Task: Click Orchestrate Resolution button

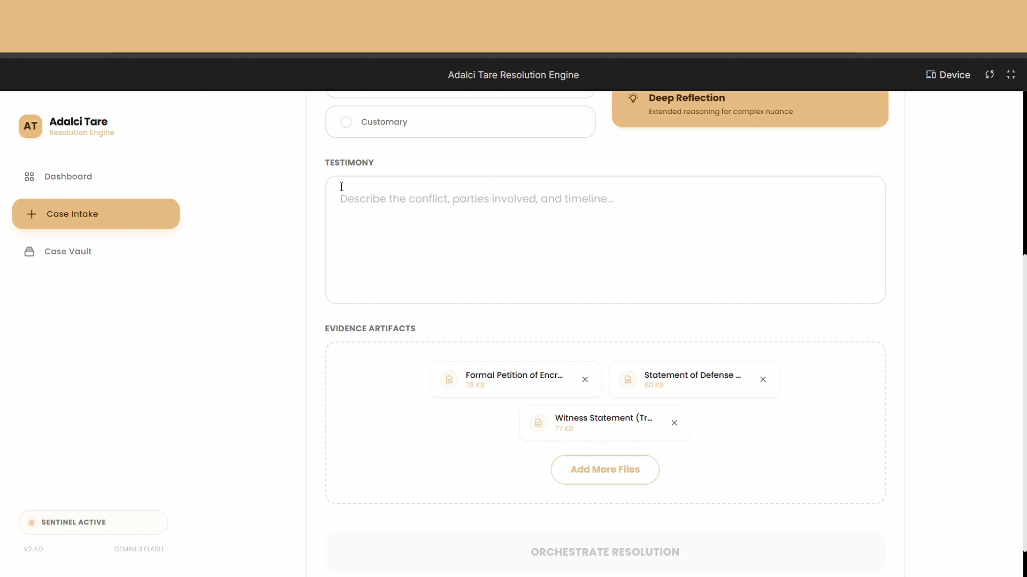Action: pos(604,552)
